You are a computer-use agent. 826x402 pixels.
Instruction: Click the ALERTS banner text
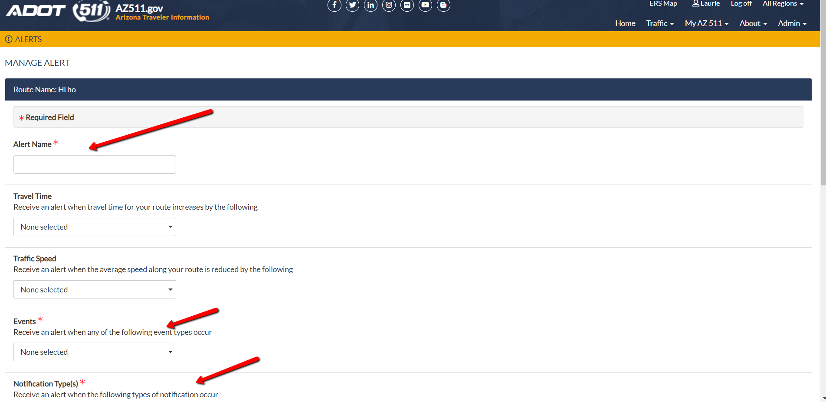pyautogui.click(x=29, y=39)
